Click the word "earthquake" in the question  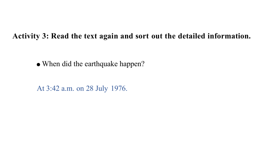pos(101,64)
